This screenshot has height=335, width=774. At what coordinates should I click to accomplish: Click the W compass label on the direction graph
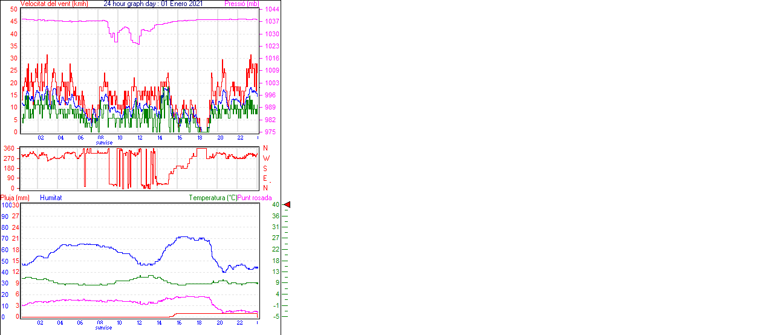(x=265, y=158)
